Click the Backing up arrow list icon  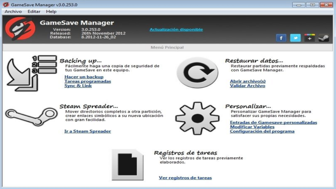coord(32,73)
